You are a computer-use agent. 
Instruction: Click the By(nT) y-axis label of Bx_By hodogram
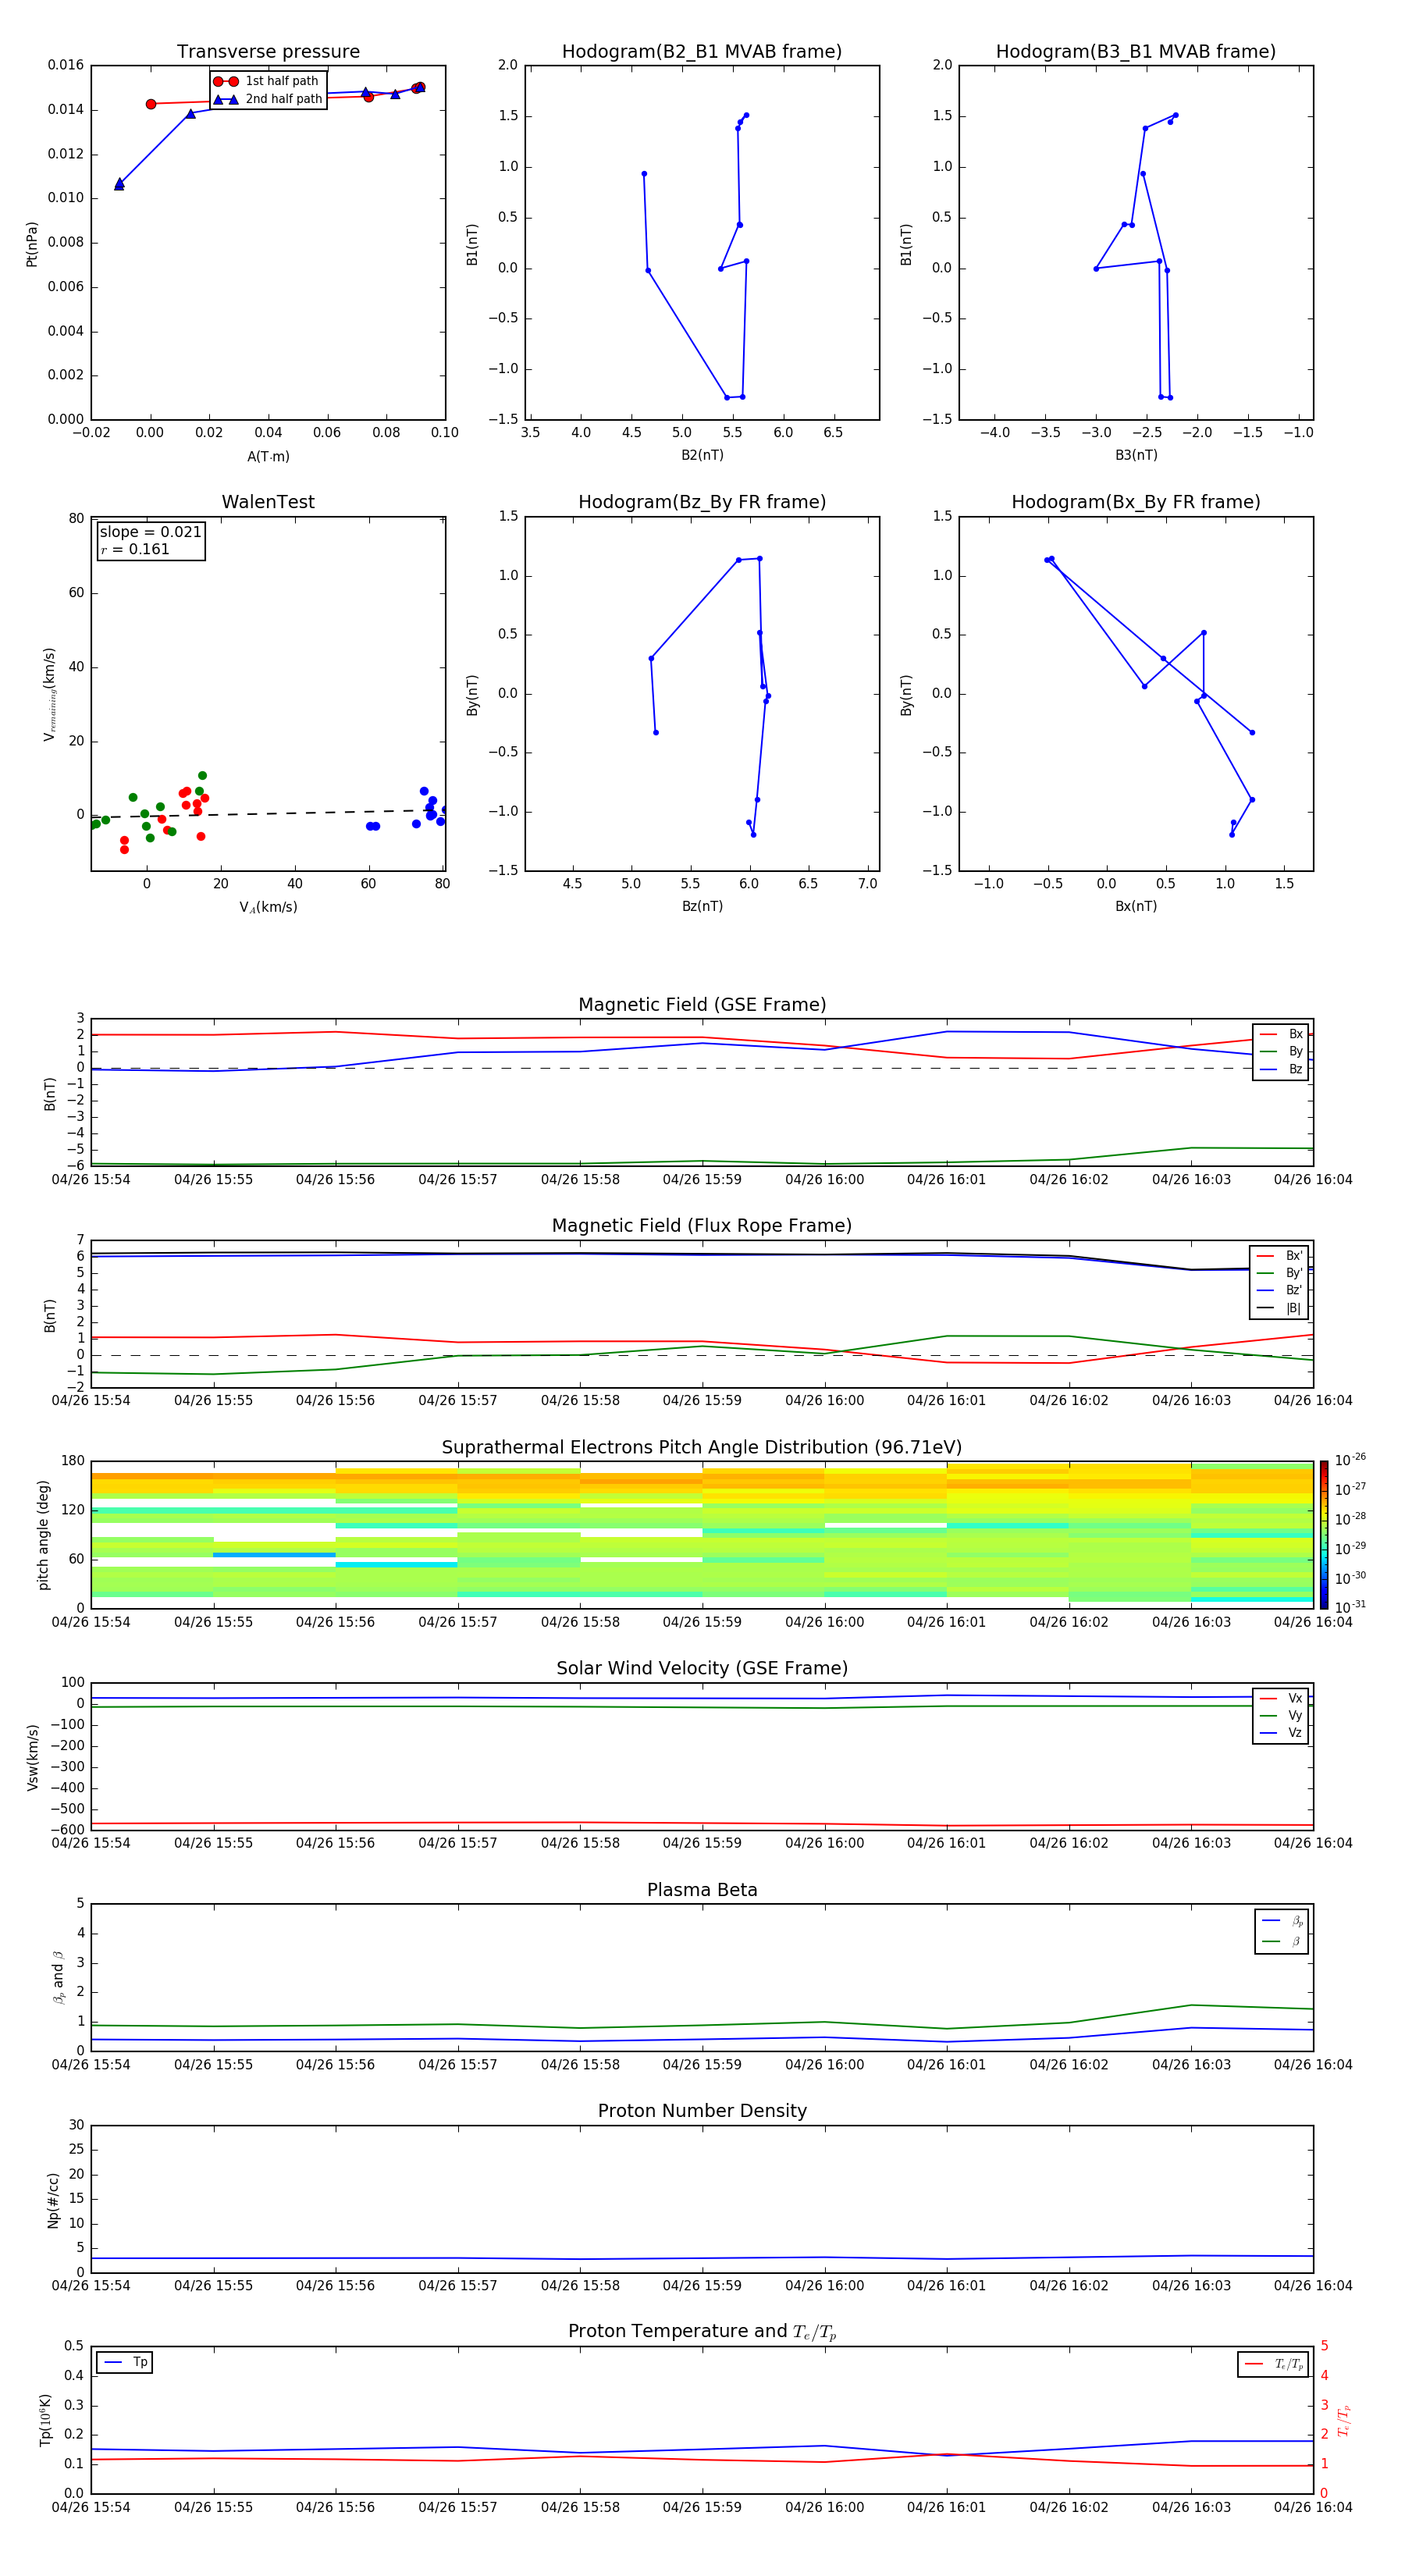tap(906, 695)
